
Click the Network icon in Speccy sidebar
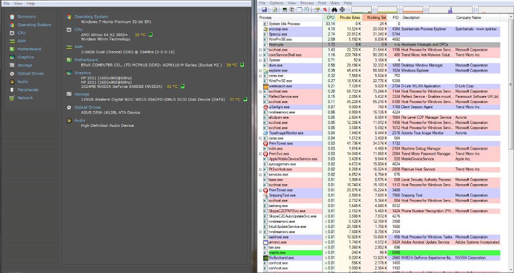click(12, 98)
